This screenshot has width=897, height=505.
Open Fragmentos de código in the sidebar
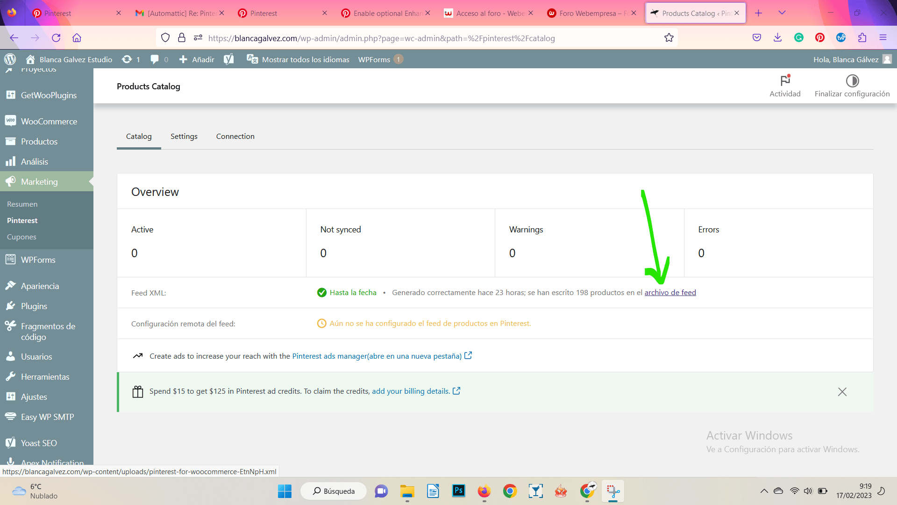pyautogui.click(x=47, y=332)
